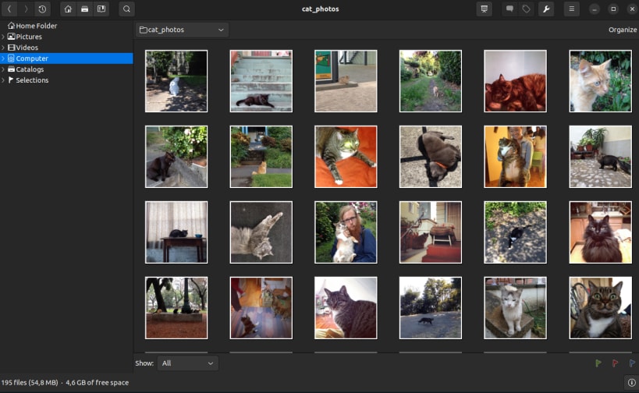Open the catalogs drawer icon in the toolbar
This screenshot has width=639, height=393.
(85, 9)
